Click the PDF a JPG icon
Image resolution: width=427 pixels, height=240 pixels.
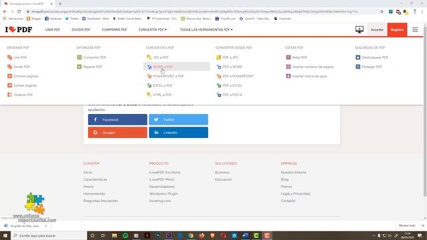pyautogui.click(x=219, y=57)
